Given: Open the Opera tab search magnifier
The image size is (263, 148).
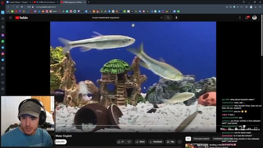Looking at the screenshot, I should click(244, 2).
